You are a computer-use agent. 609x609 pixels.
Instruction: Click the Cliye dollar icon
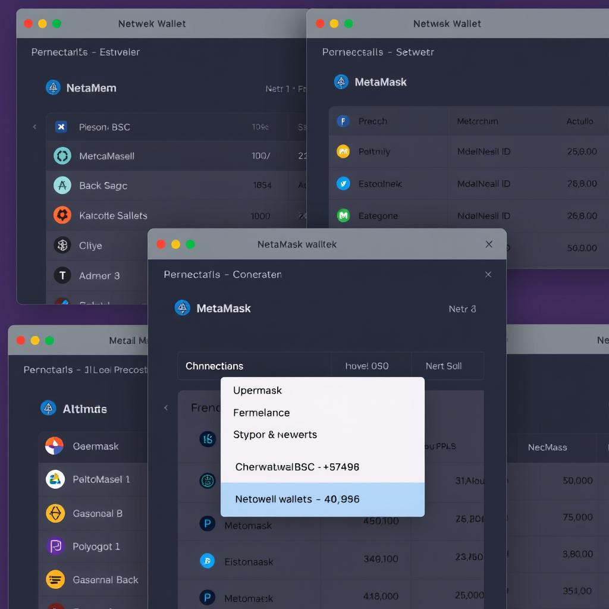[62, 245]
